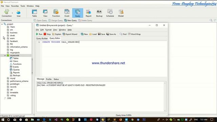Open the Format menu in query window
This screenshot has height=122, width=217.
click(x=48, y=30)
